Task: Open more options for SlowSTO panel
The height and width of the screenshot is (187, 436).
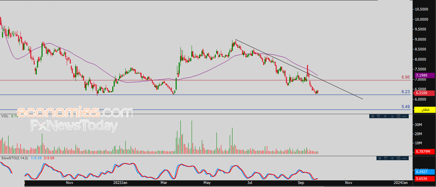Action: click(404, 158)
